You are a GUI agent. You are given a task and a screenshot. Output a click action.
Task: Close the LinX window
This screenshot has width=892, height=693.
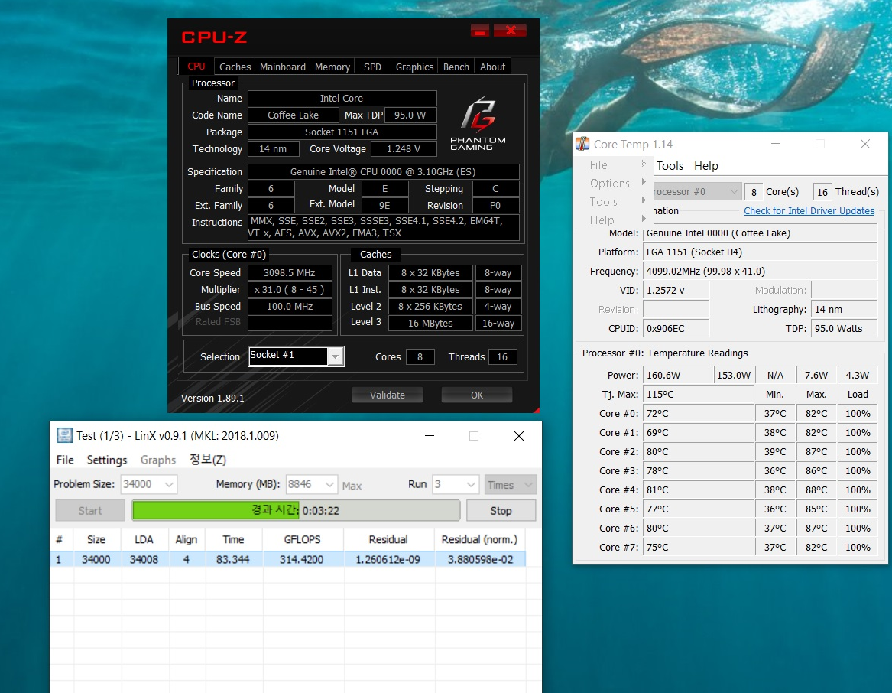(x=518, y=436)
